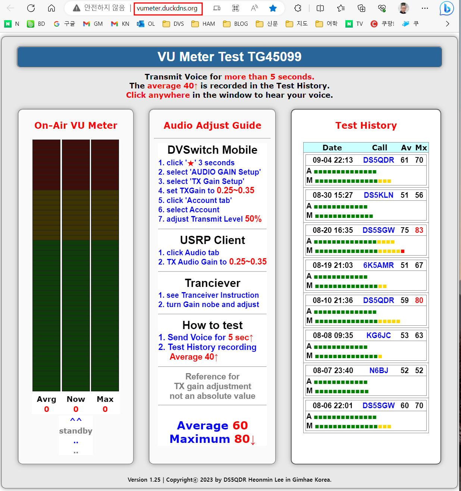Click the 'Average 60' text
The width and height of the screenshot is (461, 491).
coord(212,425)
